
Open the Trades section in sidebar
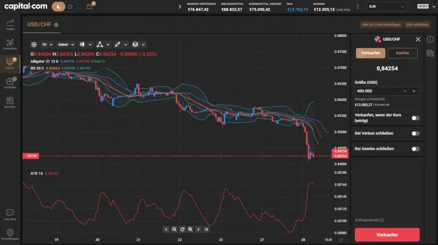click(10, 24)
